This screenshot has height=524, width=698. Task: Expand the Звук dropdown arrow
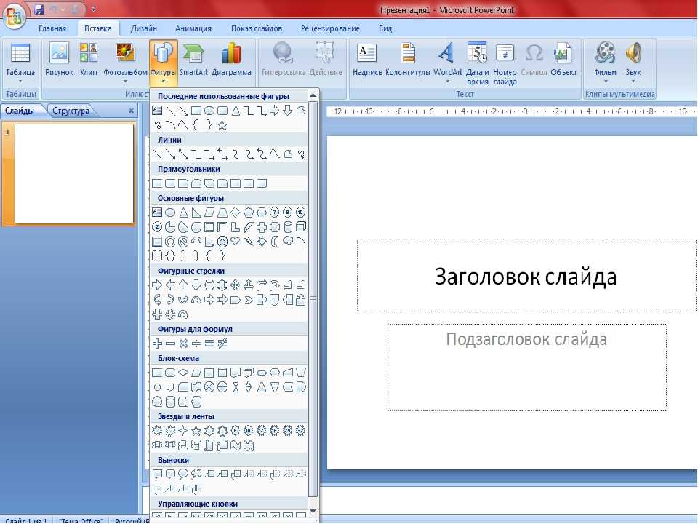[x=633, y=81]
